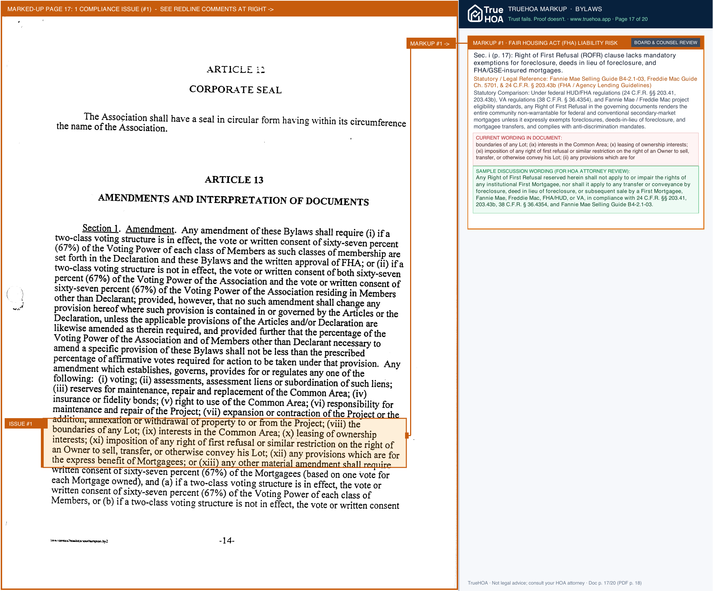Click the 'TRUEHOA MARKUP · BYLAWS' title
The height and width of the screenshot is (591, 713).
[x=555, y=9]
